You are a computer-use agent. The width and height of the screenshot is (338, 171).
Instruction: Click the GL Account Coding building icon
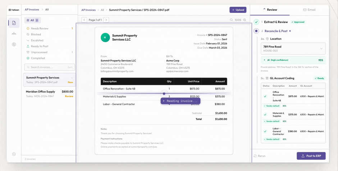pyautogui.click(x=267, y=78)
